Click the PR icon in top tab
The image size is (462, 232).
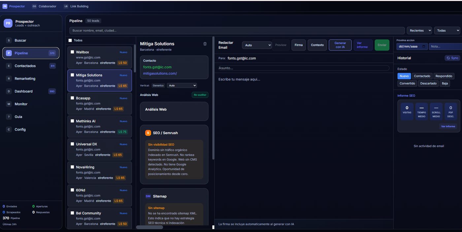coord(5,6)
